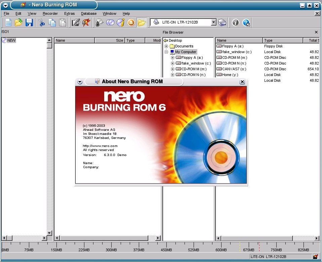
Task: Eject the disc with orange icon
Action: [131, 23]
